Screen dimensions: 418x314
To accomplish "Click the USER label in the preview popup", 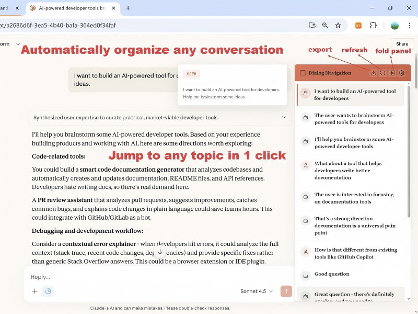I will 191,74.
